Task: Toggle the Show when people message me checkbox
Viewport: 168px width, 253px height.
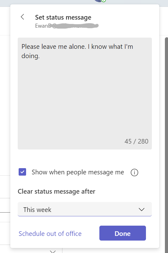Action: coord(22,172)
